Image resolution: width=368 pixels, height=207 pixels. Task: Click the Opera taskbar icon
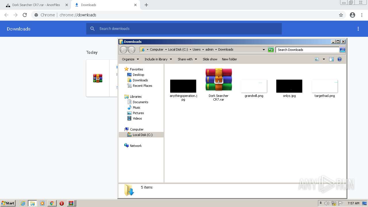tap(62, 203)
